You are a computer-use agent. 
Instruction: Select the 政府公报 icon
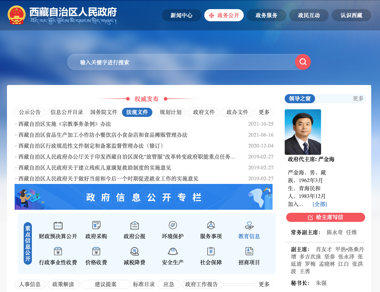coord(134,225)
